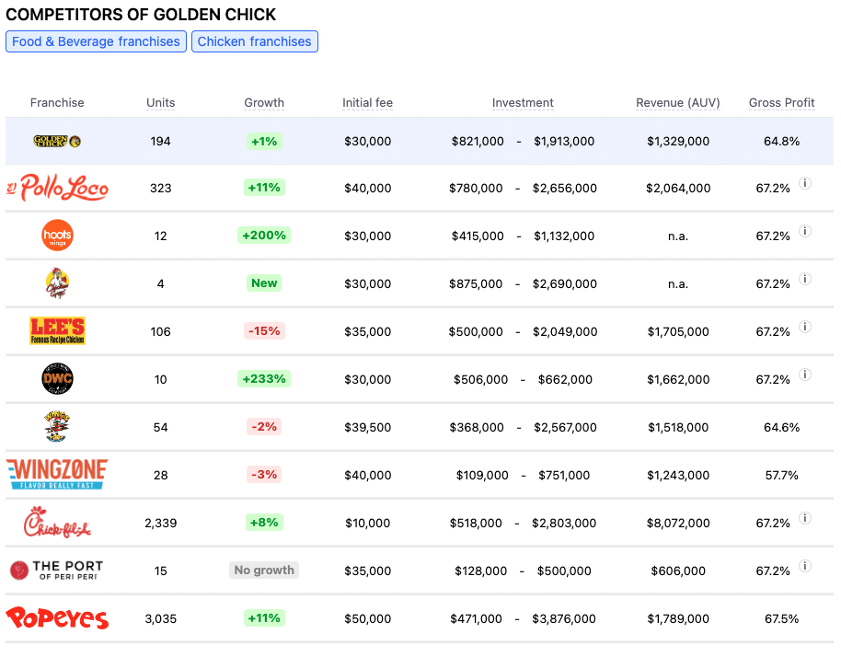841x657 pixels.
Task: Open Lee's Famous Recipe Chicken logo
Action: coord(57,330)
